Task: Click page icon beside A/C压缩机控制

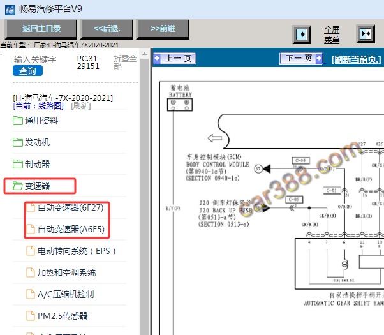Action: pos(31,294)
